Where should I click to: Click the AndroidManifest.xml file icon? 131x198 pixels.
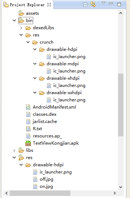tap(28, 107)
